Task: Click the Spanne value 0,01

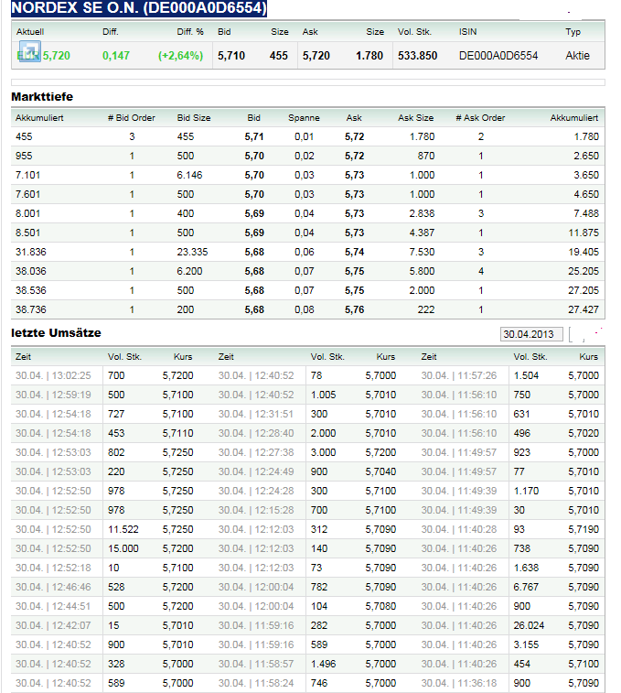Action: 305,137
